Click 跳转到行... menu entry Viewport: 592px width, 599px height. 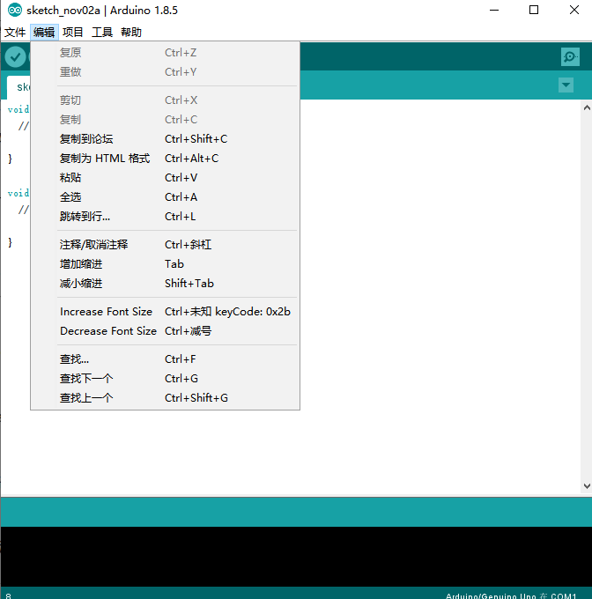pos(85,217)
